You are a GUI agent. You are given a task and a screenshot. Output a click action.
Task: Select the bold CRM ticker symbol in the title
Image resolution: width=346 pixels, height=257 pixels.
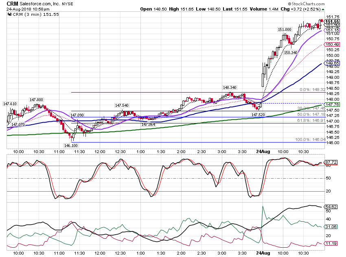point(12,4)
